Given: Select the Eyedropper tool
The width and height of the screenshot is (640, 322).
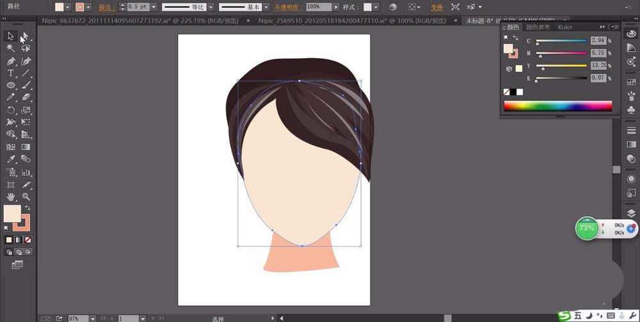Looking at the screenshot, I should tap(11, 159).
